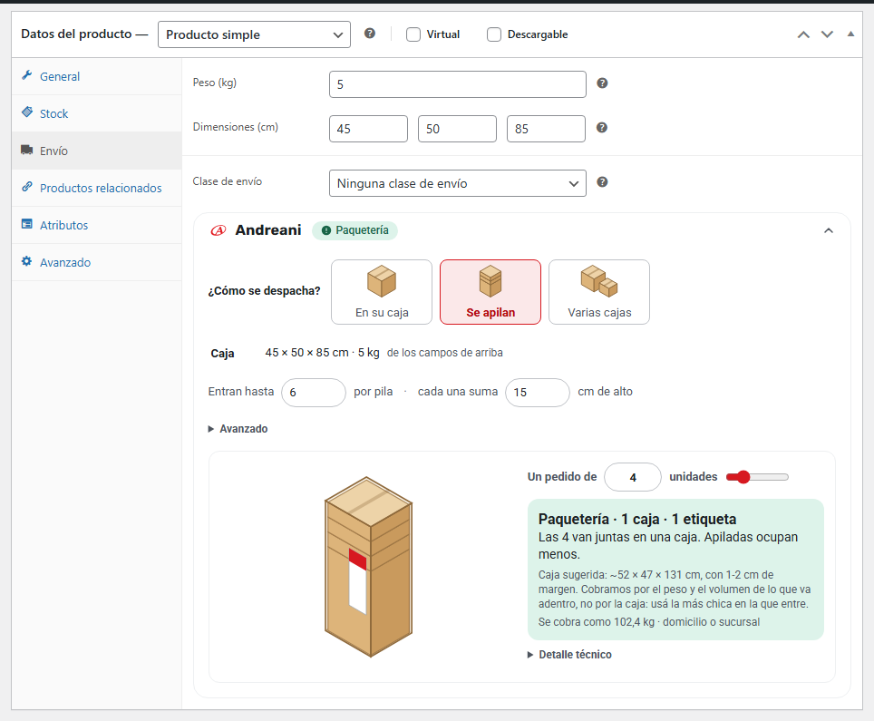This screenshot has width=874, height=721.
Task: Click the Paquetería green badge
Action: (x=354, y=230)
